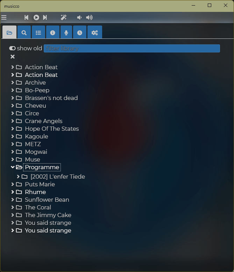Focus the filter library field

[132, 48]
